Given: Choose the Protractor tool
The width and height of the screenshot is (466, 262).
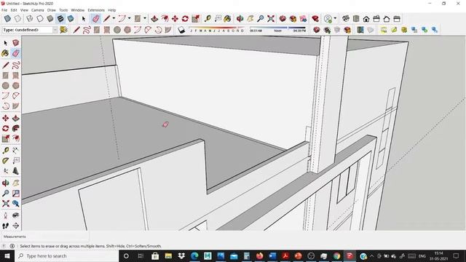Looking at the screenshot, I should (x=6, y=161).
